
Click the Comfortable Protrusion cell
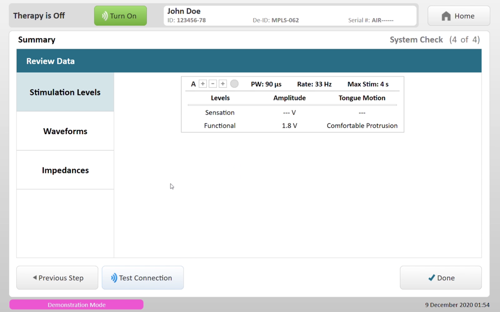coord(362,125)
